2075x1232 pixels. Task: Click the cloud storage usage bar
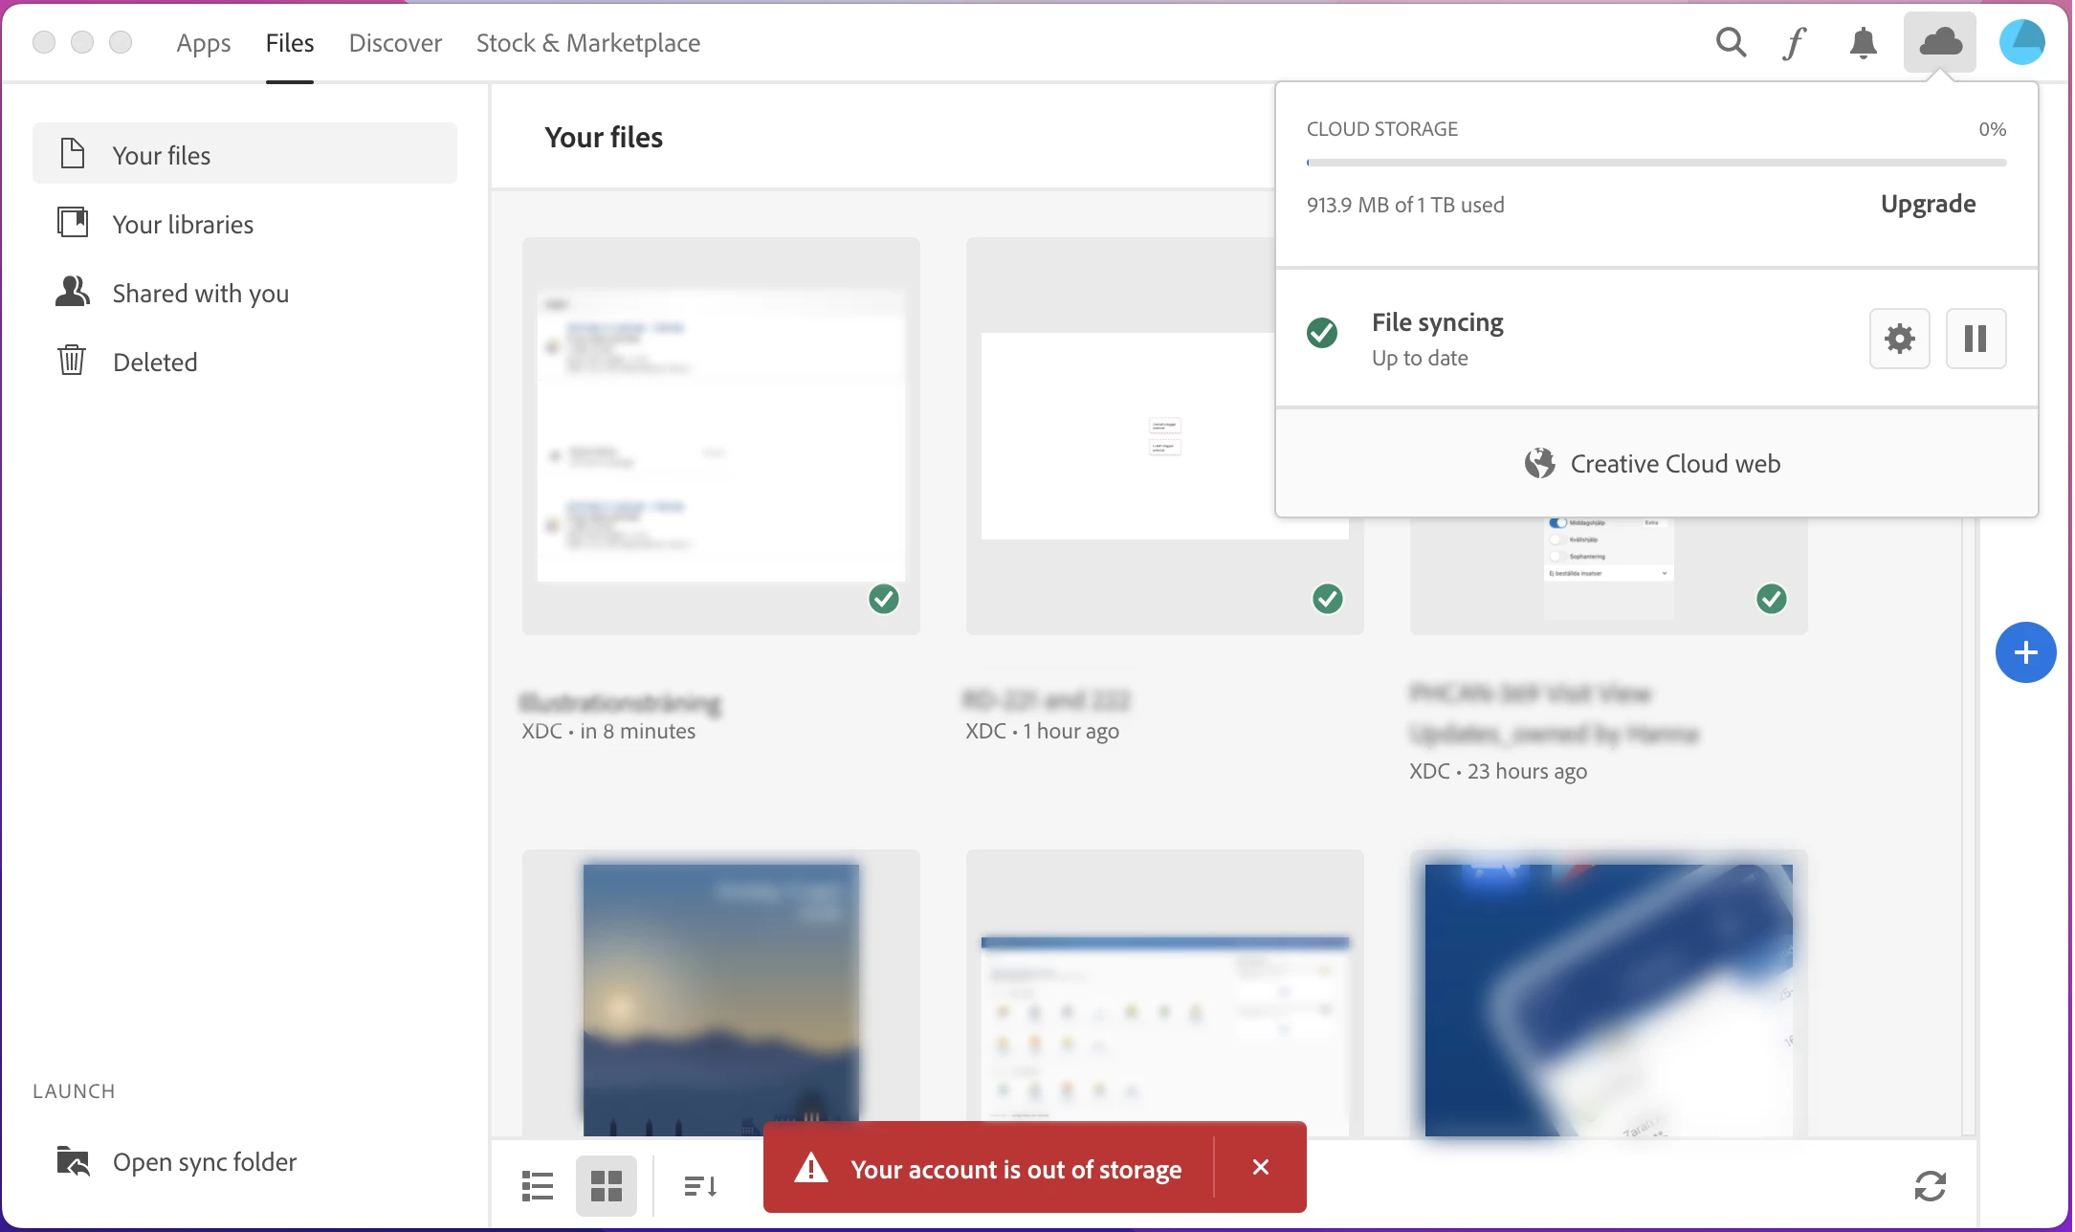(1656, 163)
